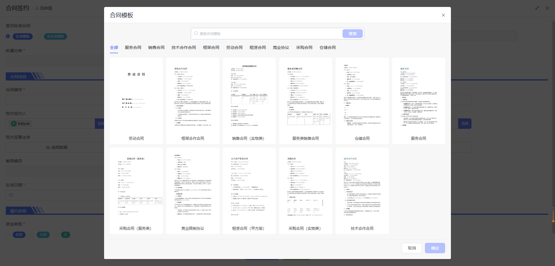Switch to the 服务合同 tab
Image resolution: width=555 pixels, height=266 pixels.
(133, 47)
